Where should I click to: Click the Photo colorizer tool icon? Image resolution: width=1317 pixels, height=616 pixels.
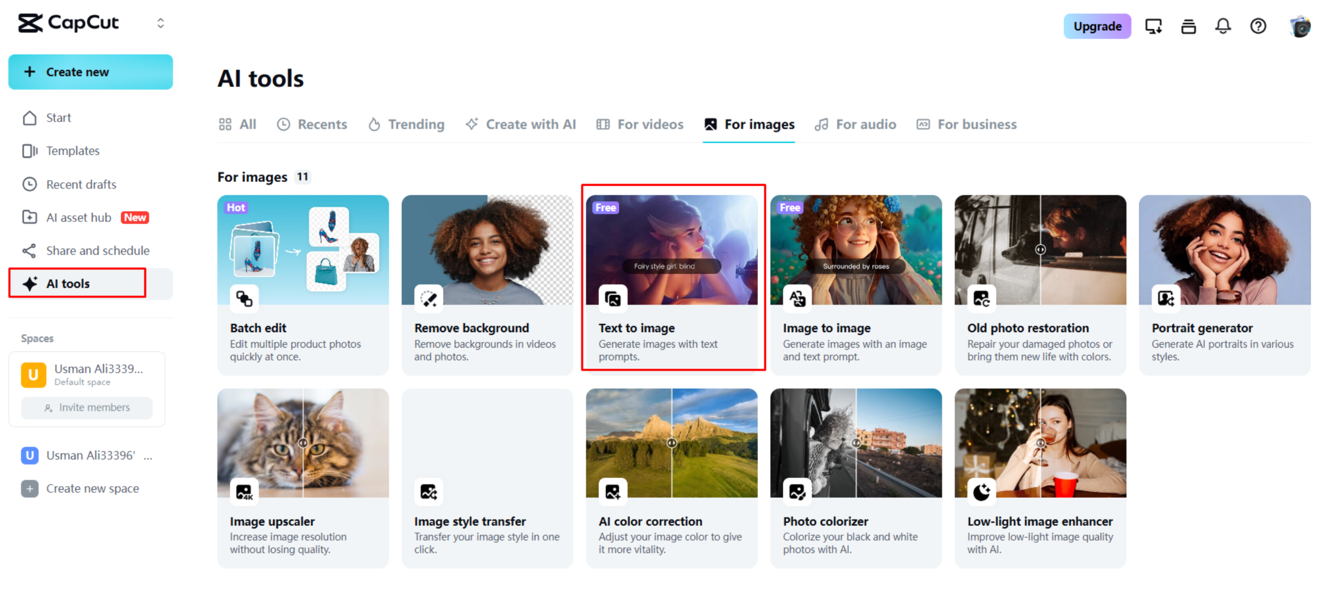pyautogui.click(x=797, y=492)
